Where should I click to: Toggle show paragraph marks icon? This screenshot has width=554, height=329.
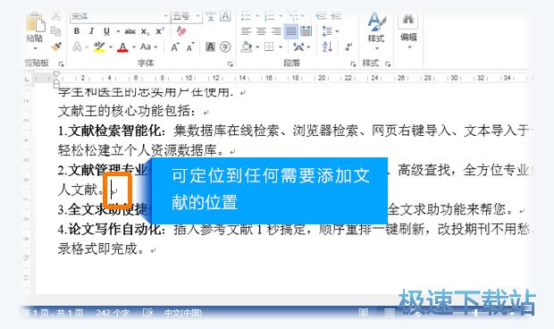(x=348, y=46)
